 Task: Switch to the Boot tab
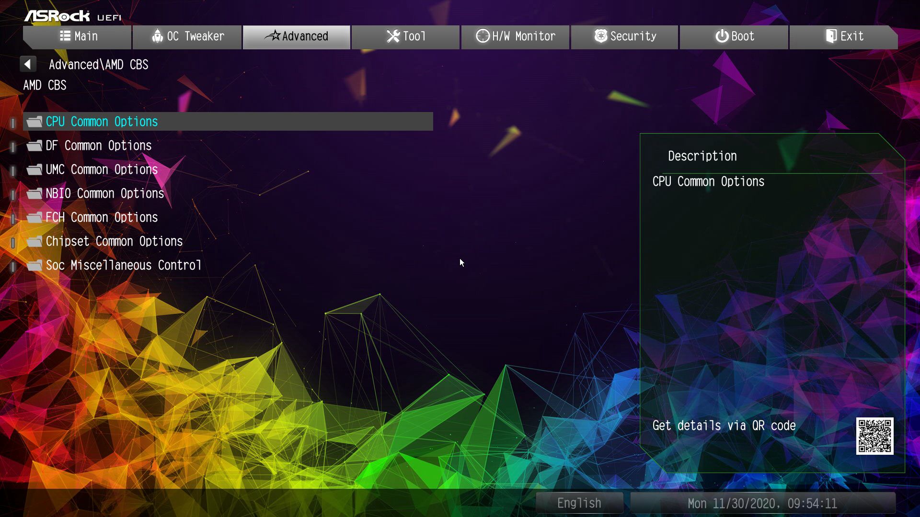point(734,36)
